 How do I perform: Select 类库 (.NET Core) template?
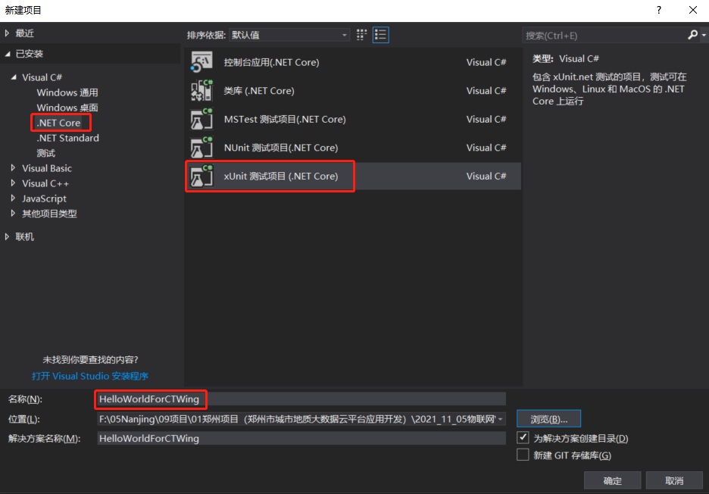pos(353,90)
